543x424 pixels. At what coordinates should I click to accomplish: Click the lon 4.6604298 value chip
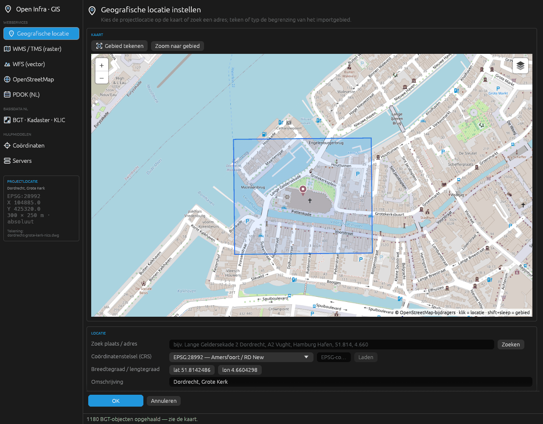point(240,370)
